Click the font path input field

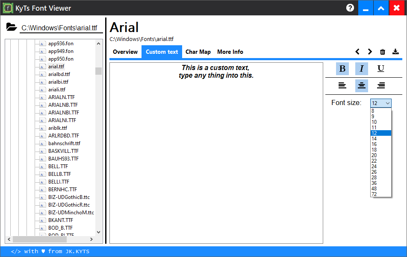click(61, 28)
